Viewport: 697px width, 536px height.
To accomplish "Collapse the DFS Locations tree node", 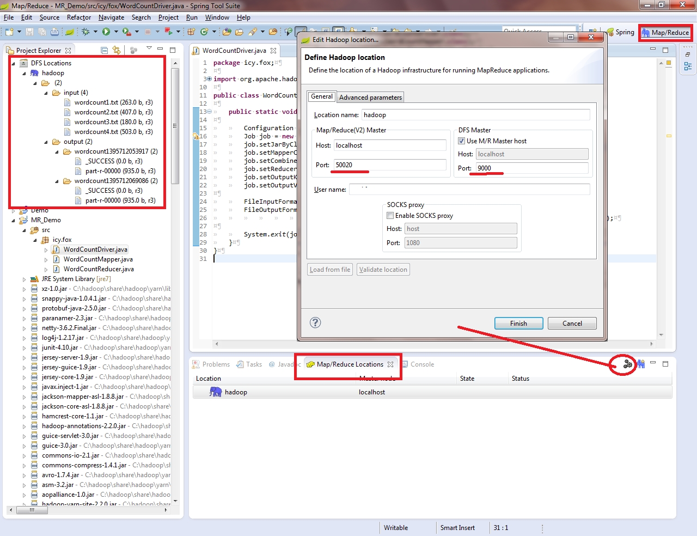I will point(14,63).
